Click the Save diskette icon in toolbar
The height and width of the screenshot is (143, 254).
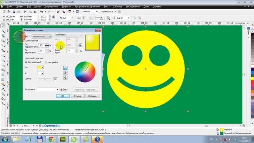click(x=14, y=12)
